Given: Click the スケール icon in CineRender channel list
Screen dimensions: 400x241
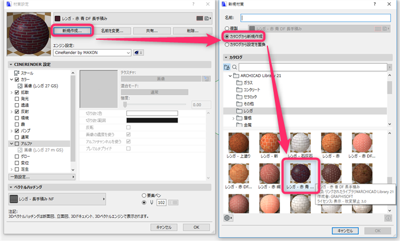Looking at the screenshot, I should 17,73.
